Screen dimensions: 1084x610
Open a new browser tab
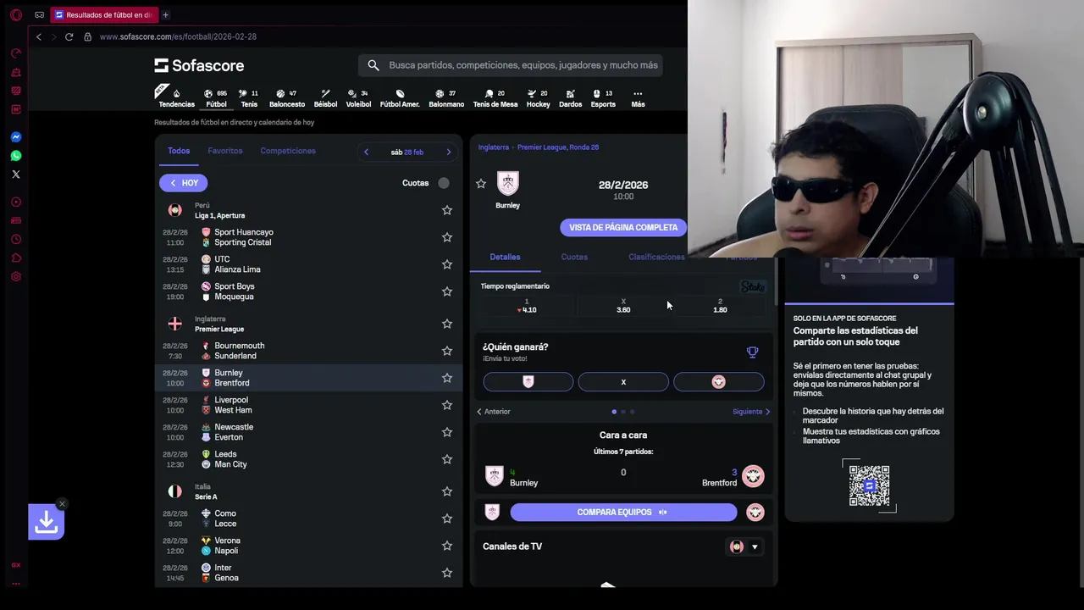point(165,14)
